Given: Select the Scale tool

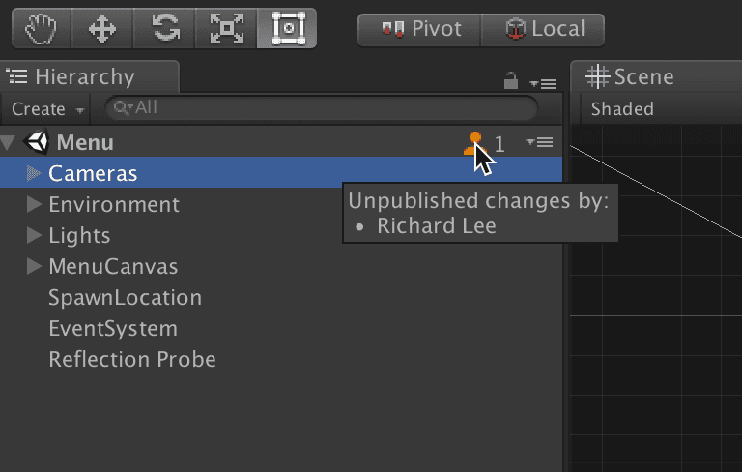Looking at the screenshot, I should click(x=226, y=28).
